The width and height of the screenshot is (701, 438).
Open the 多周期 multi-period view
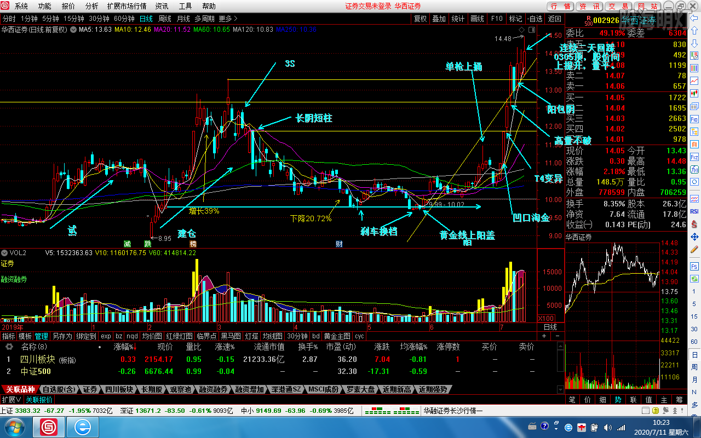click(204, 19)
